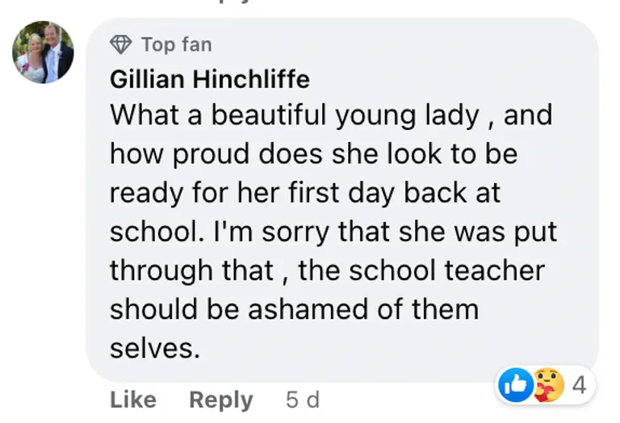This screenshot has width=620, height=423.
Task: Click the care hug reaction emoji
Action: pos(547,386)
